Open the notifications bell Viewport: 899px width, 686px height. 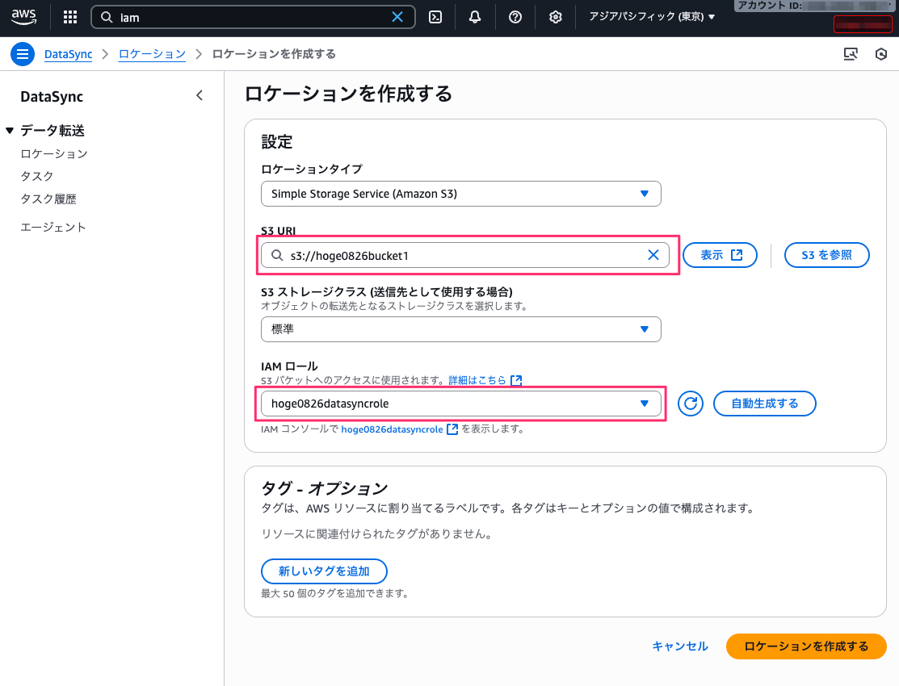tap(475, 17)
